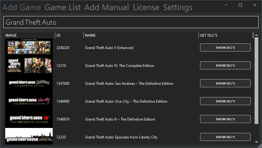Viewport: 262px width, 148px height.
Task: Select the Grand Theft Auto V Enhanced cover image
Action: (x=29, y=47)
